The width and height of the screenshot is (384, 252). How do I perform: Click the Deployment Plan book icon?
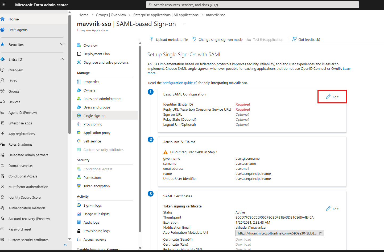79,54
